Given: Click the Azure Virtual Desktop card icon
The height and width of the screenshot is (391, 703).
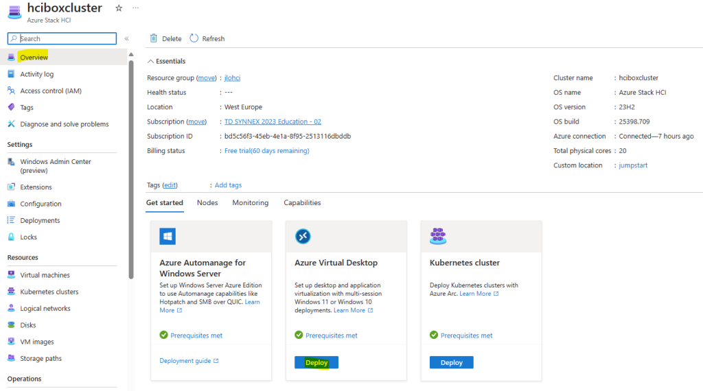Looking at the screenshot, I should 303,236.
